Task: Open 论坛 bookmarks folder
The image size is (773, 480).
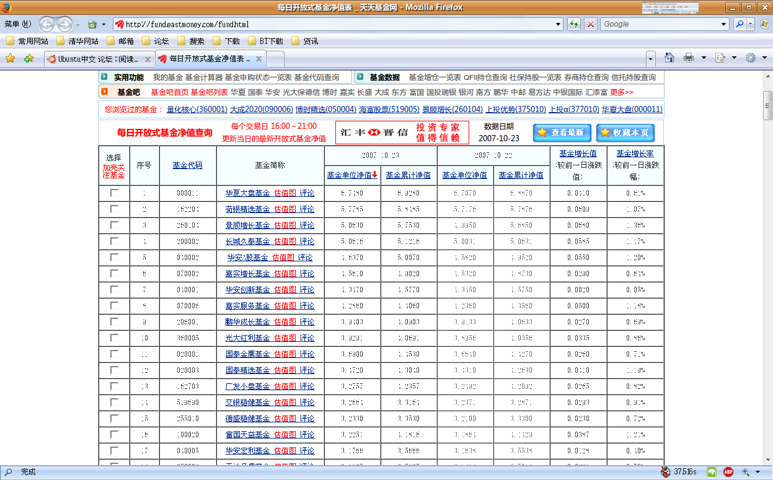Action: point(155,41)
